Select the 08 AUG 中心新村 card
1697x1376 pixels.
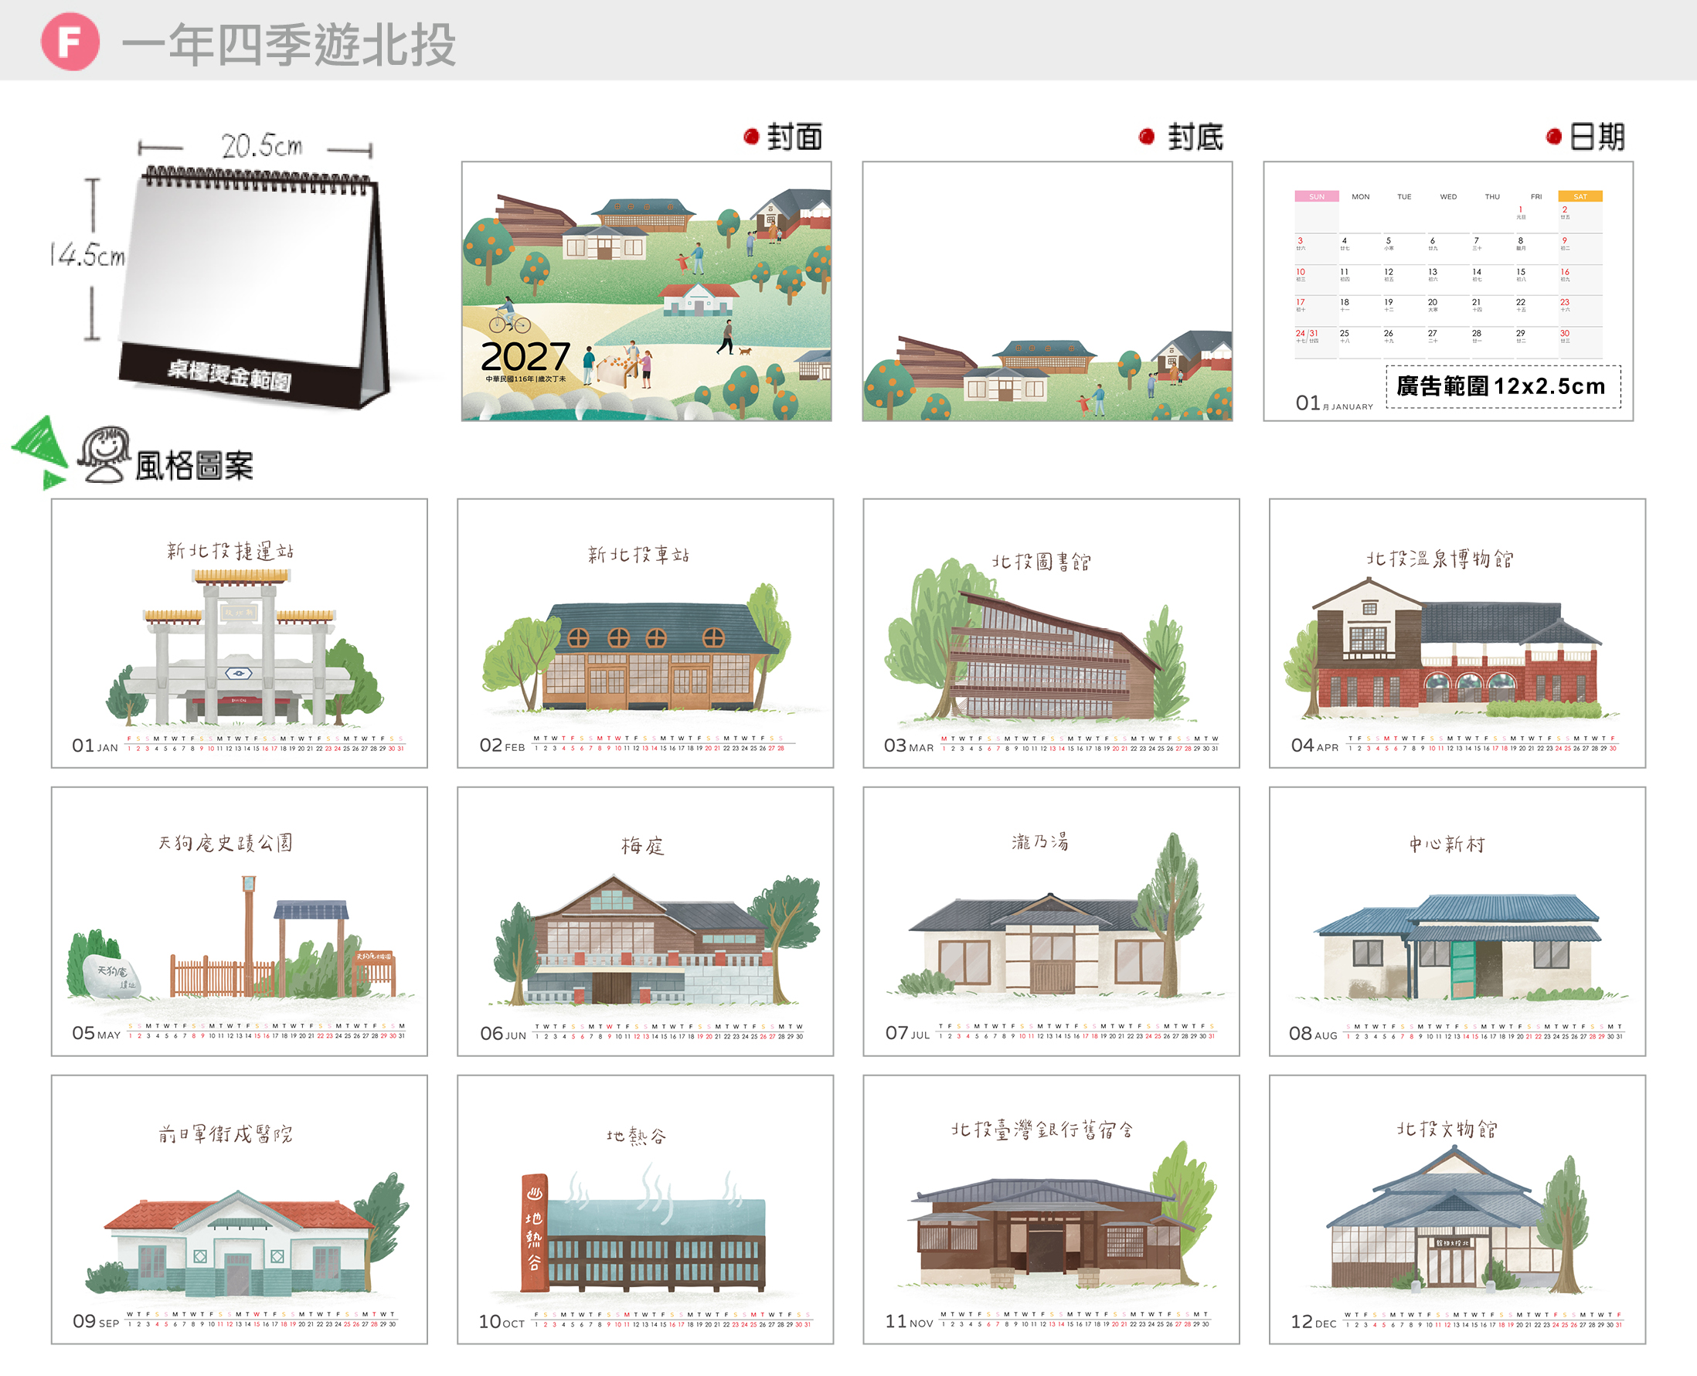coord(1457,921)
